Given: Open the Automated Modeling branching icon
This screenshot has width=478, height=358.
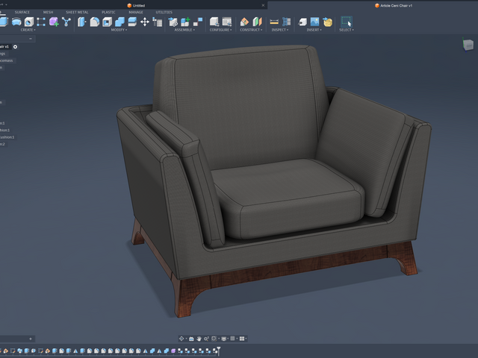Looking at the screenshot, I should click(66, 22).
